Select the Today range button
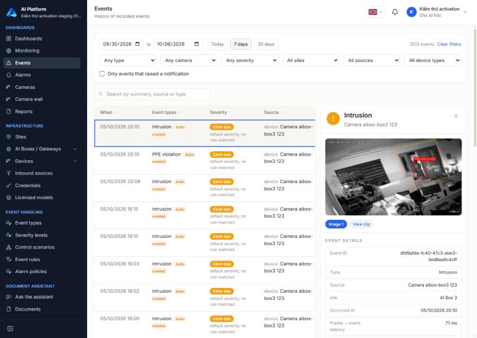 click(x=218, y=44)
